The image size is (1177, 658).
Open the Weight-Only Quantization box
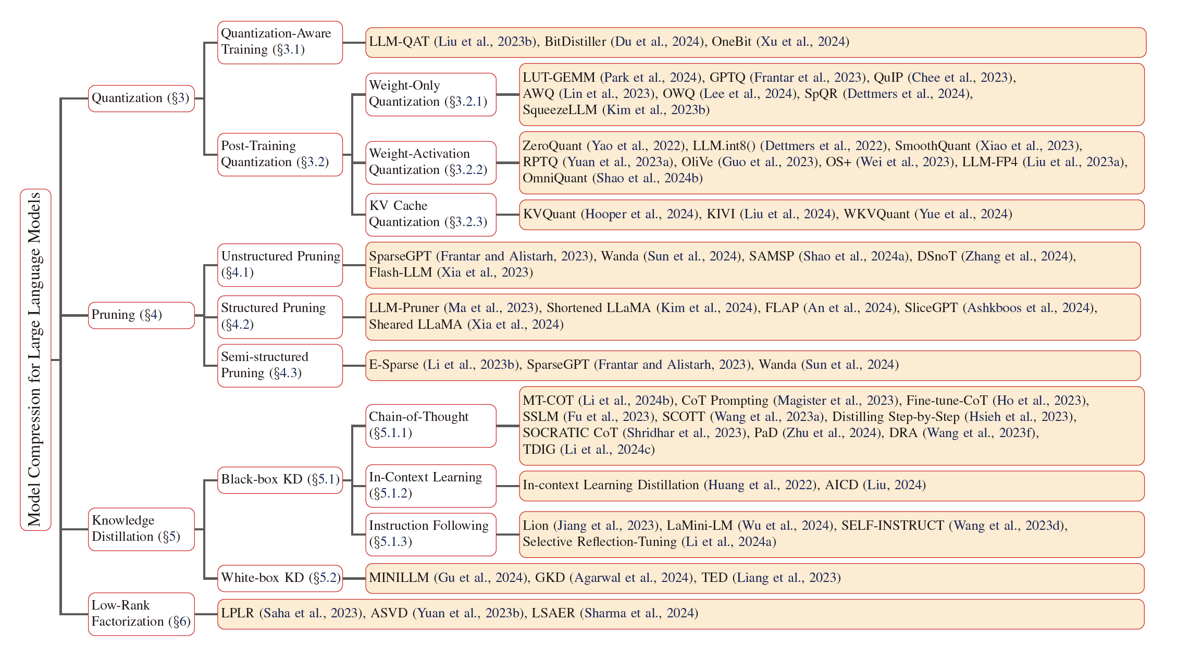tap(430, 94)
